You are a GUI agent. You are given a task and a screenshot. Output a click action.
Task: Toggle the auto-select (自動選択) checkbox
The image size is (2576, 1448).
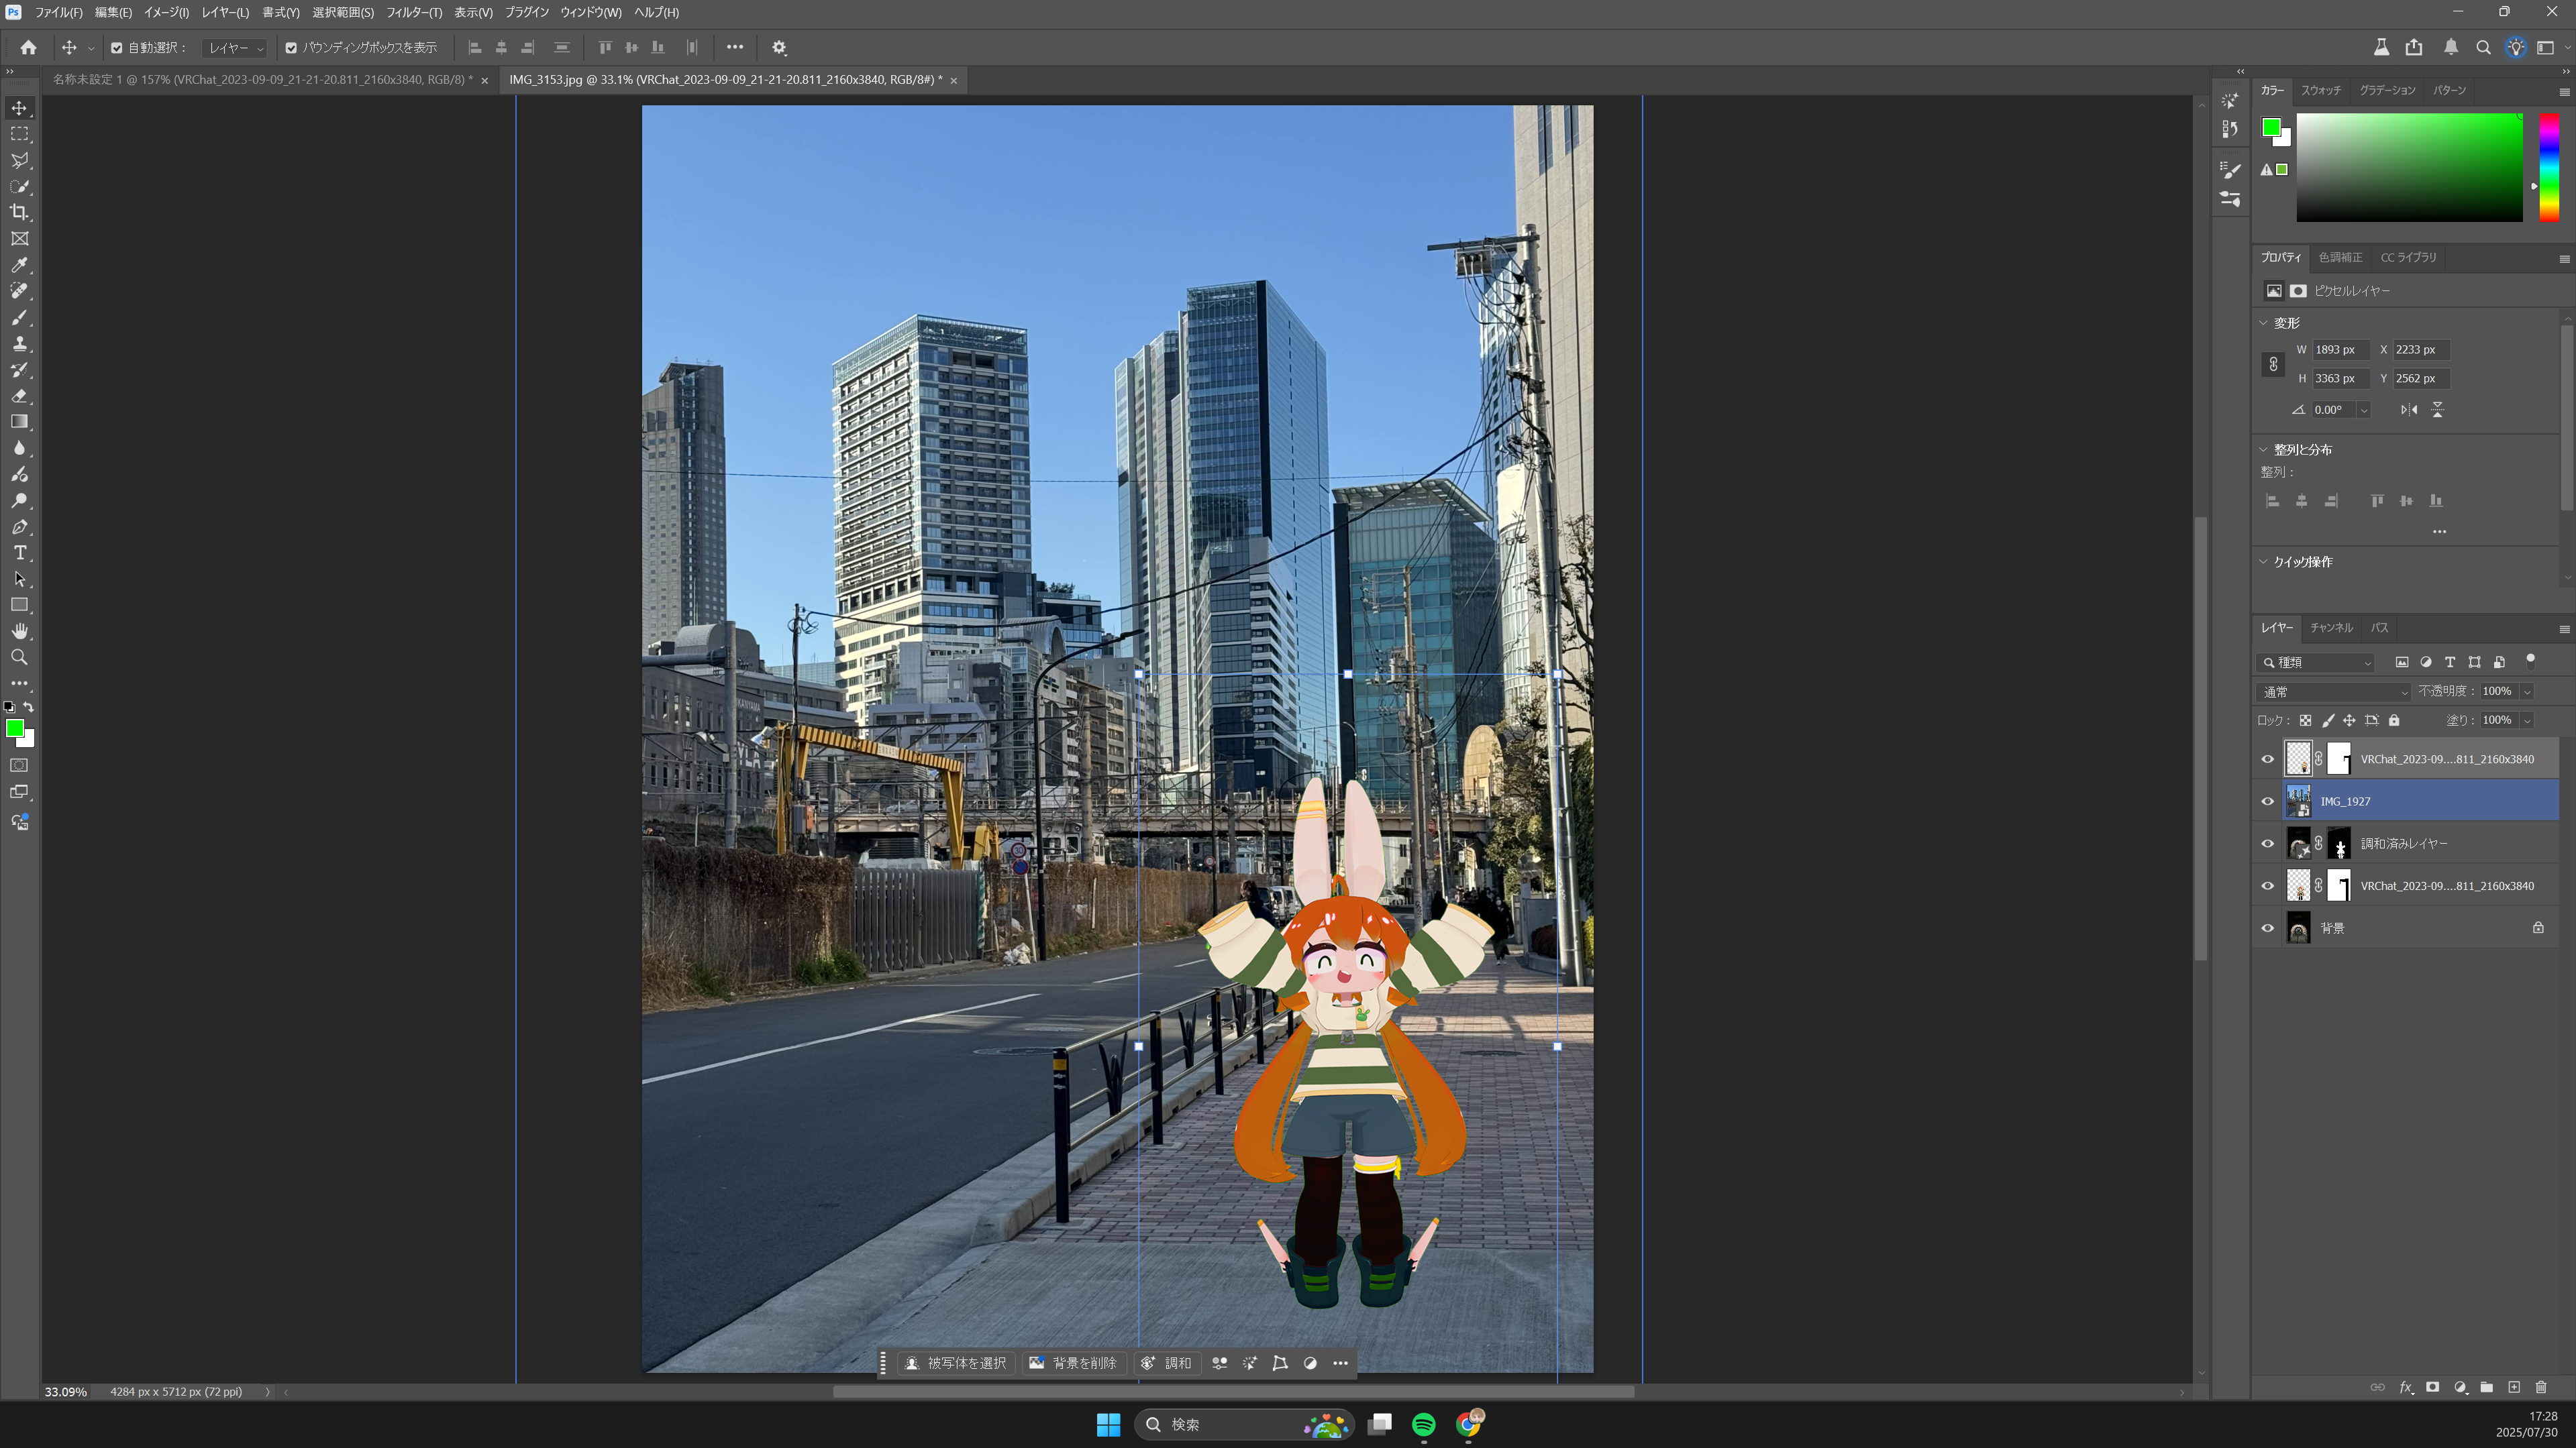pyautogui.click(x=116, y=48)
